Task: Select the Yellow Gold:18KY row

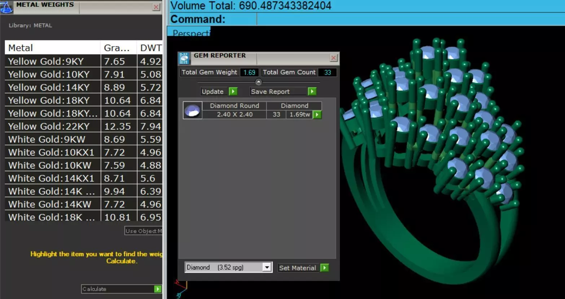Action: click(83, 100)
